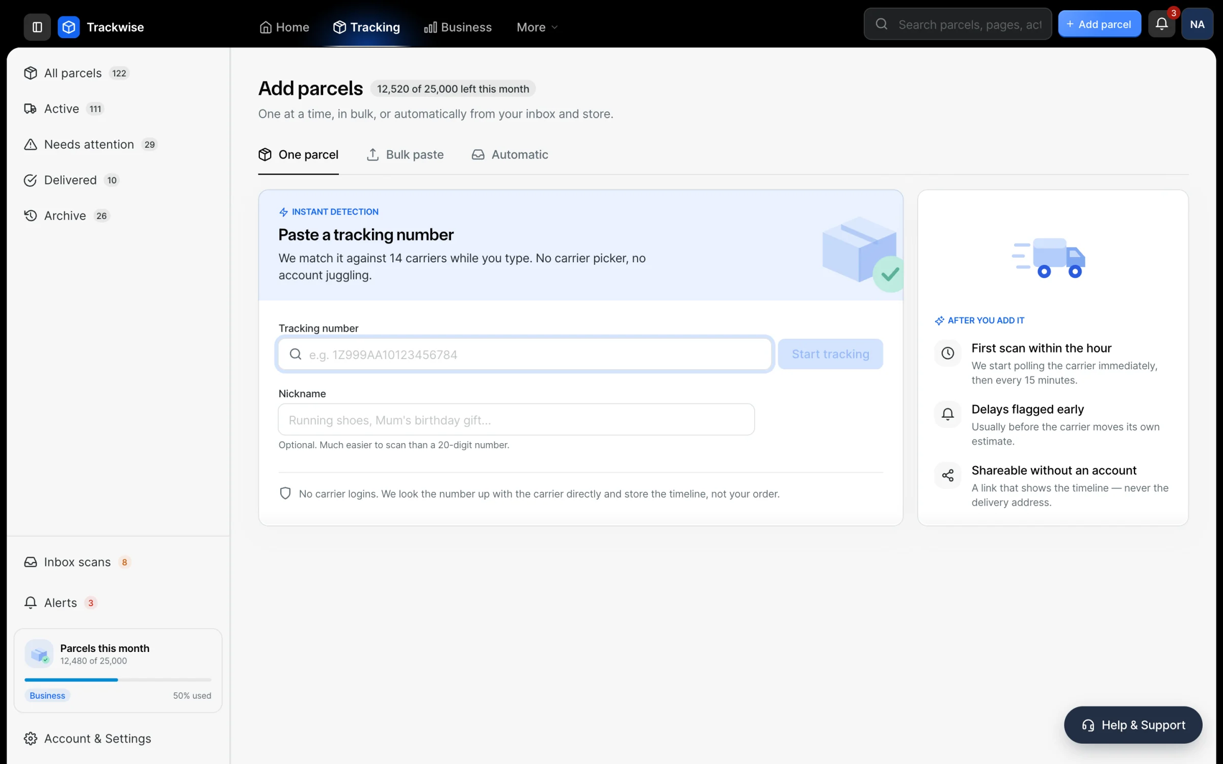Click the package with checkmark illustration
This screenshot has height=764, width=1223.
862,254
